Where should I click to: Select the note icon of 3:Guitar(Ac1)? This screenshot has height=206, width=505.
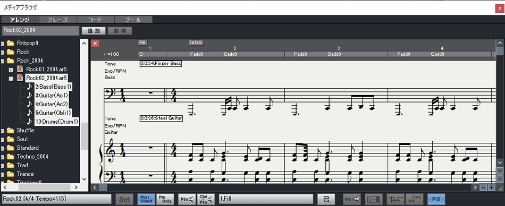tap(30, 95)
